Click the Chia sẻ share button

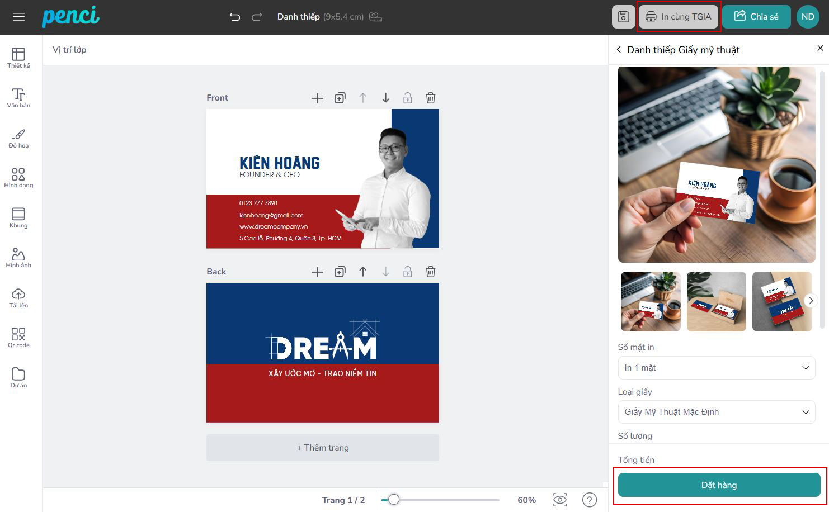(756, 17)
